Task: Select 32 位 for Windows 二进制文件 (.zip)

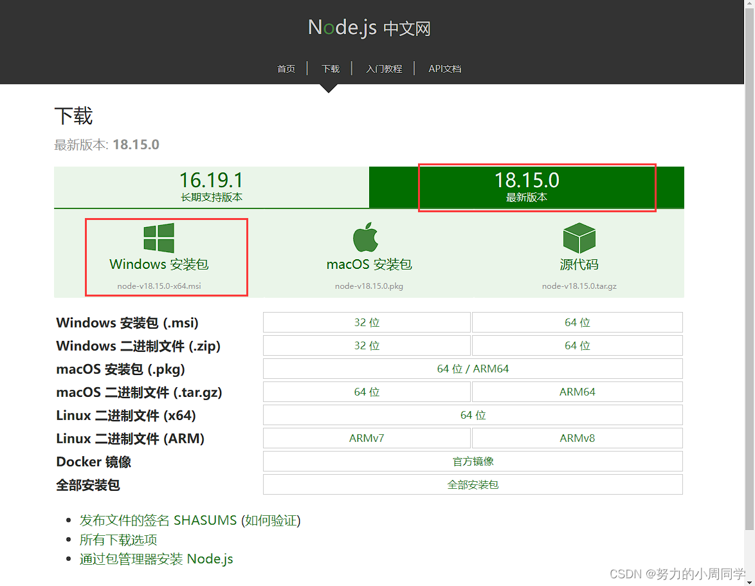Action: click(367, 345)
